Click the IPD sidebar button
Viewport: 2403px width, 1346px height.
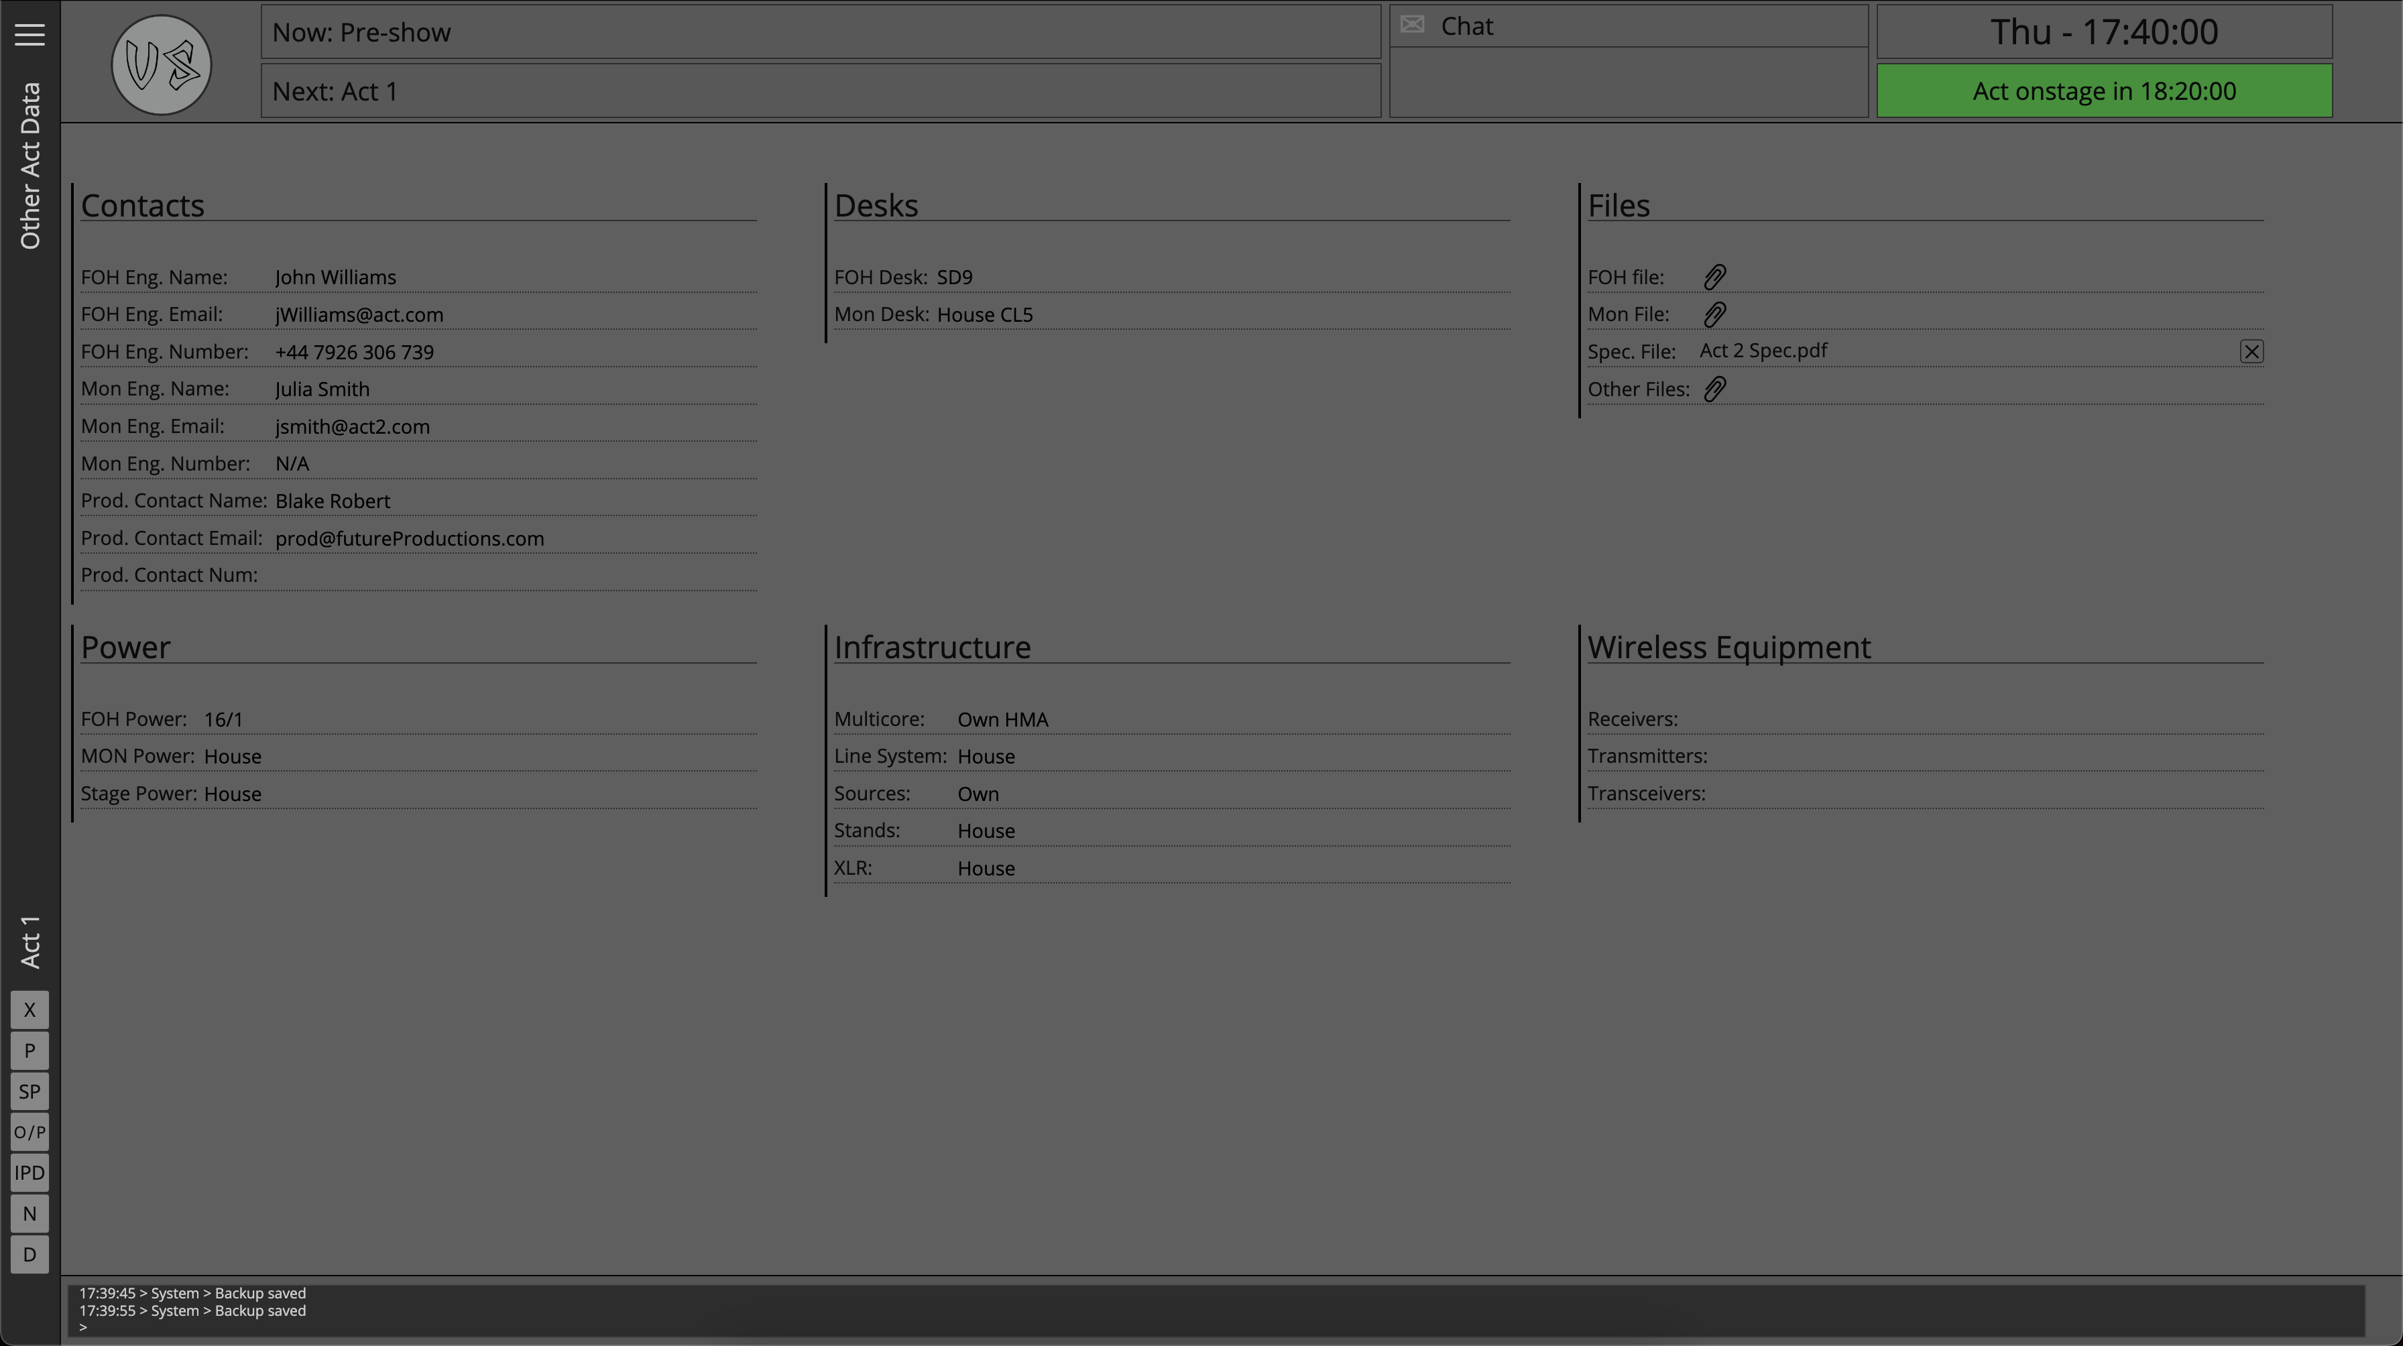click(30, 1174)
